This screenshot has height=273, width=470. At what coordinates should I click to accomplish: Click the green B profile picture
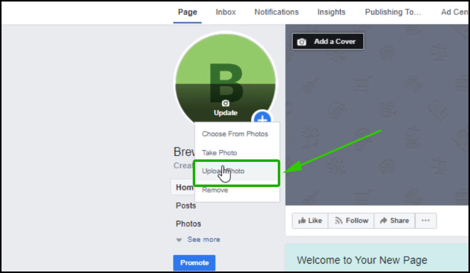(225, 78)
